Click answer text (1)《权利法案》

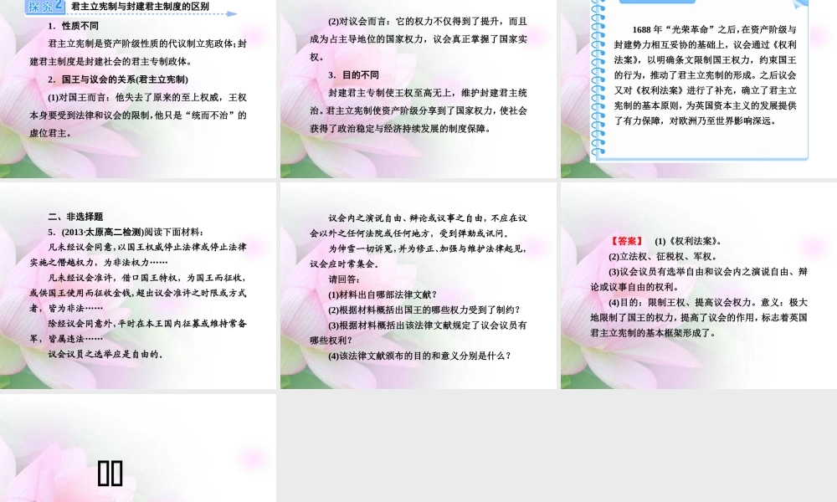pos(688,241)
